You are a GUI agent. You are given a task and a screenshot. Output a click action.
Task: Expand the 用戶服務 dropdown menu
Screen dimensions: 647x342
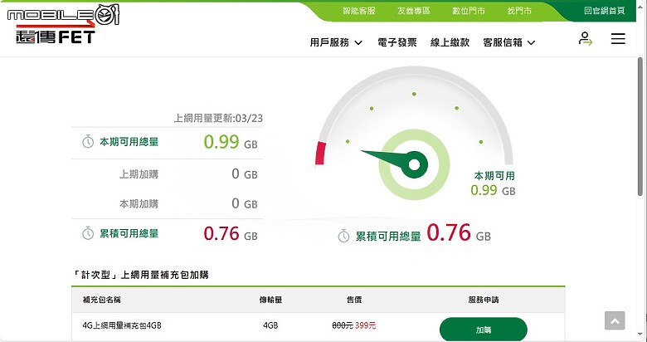click(x=336, y=42)
